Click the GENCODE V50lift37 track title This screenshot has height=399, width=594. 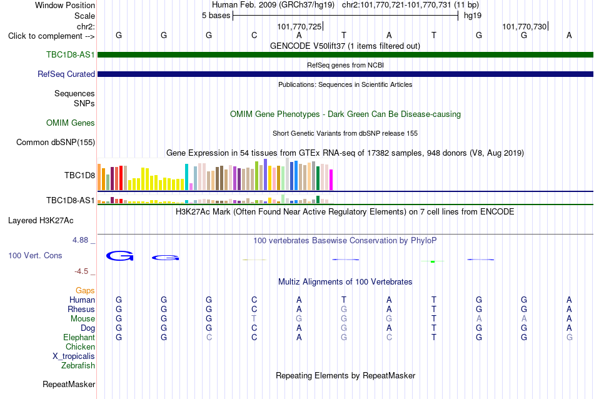coord(345,46)
